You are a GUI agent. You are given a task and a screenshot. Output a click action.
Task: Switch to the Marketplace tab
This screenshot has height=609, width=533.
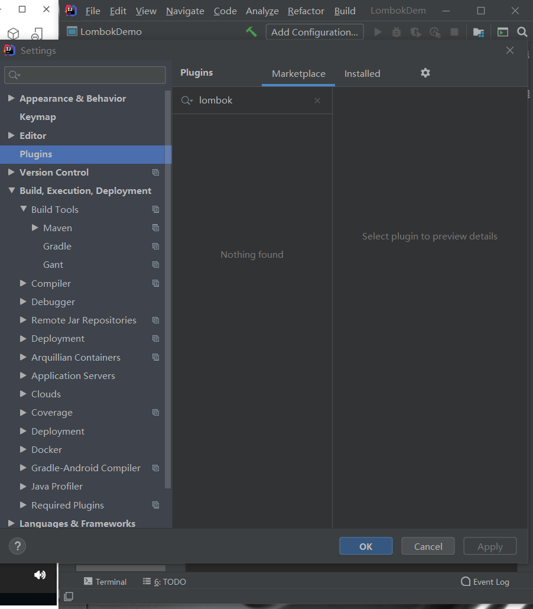pyautogui.click(x=298, y=73)
